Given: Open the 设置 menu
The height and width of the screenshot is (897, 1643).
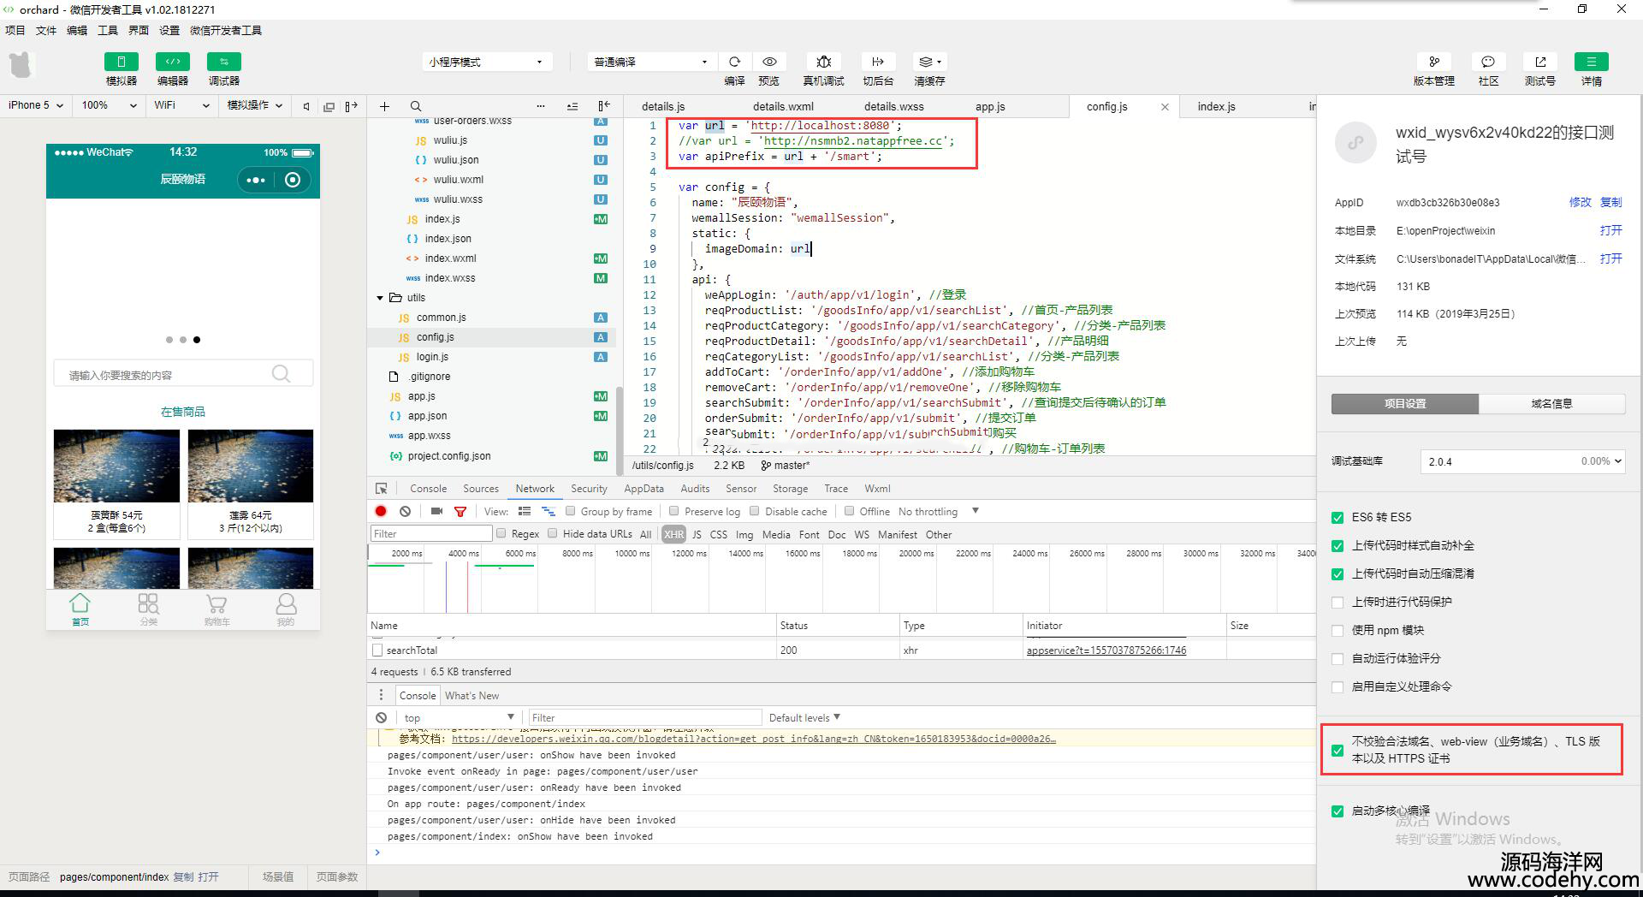Looking at the screenshot, I should 169,30.
